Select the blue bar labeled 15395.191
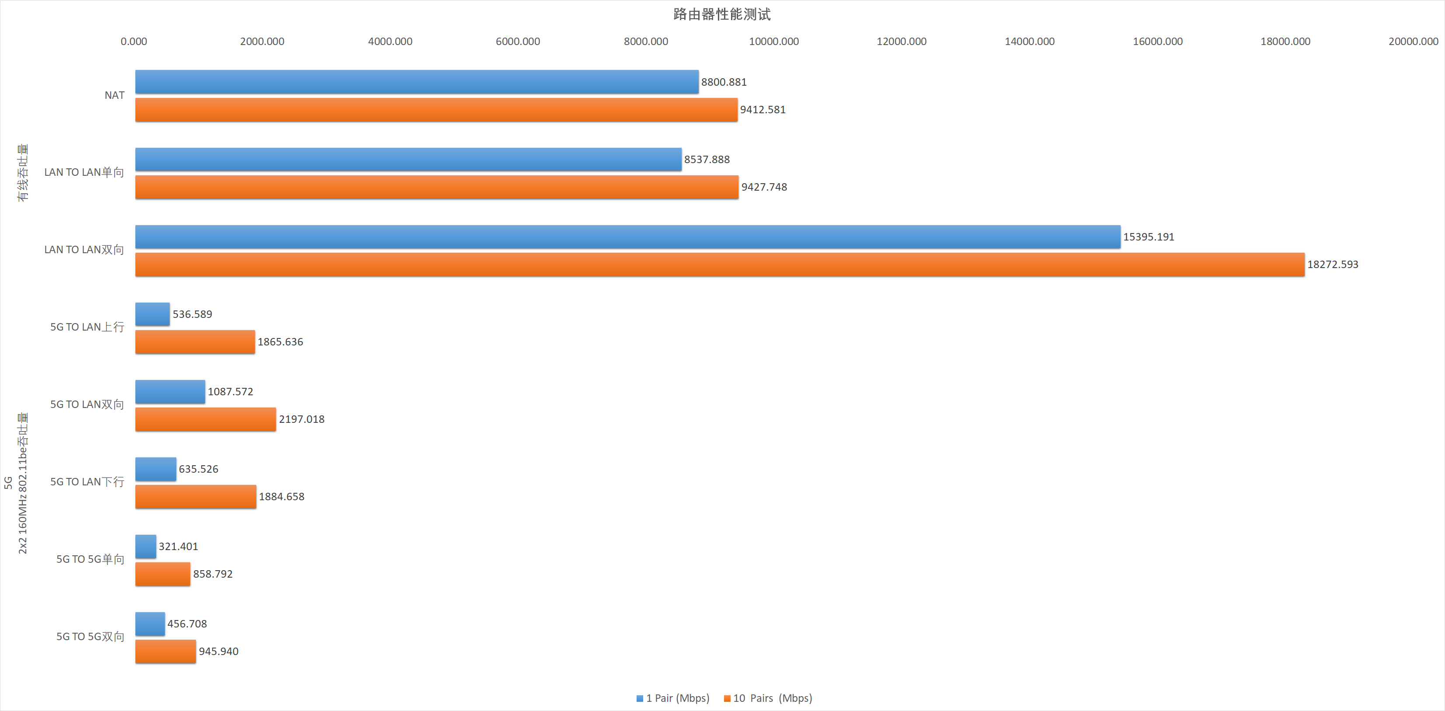The image size is (1445, 711). 627,237
